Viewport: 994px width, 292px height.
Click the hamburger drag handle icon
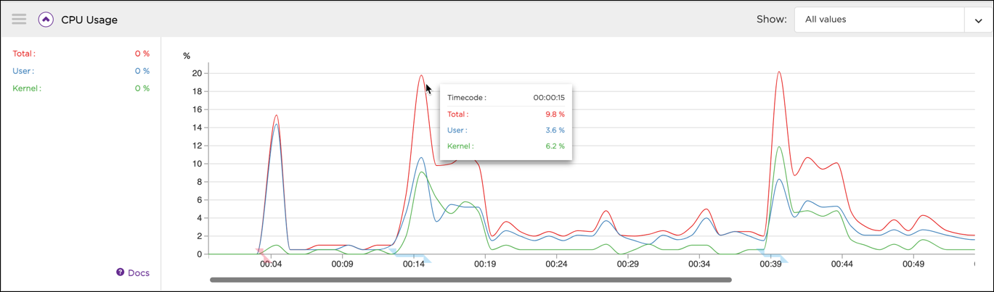point(19,20)
